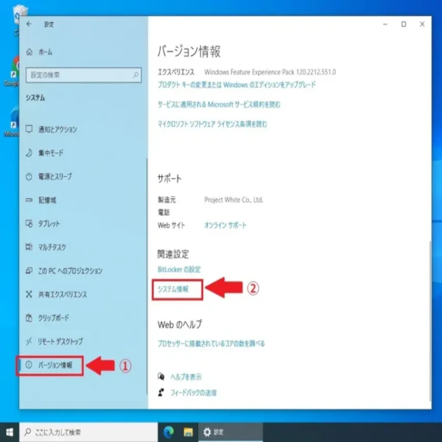Click the drive icon beside 記憶域
This screenshot has height=442, width=442.
pos(29,200)
